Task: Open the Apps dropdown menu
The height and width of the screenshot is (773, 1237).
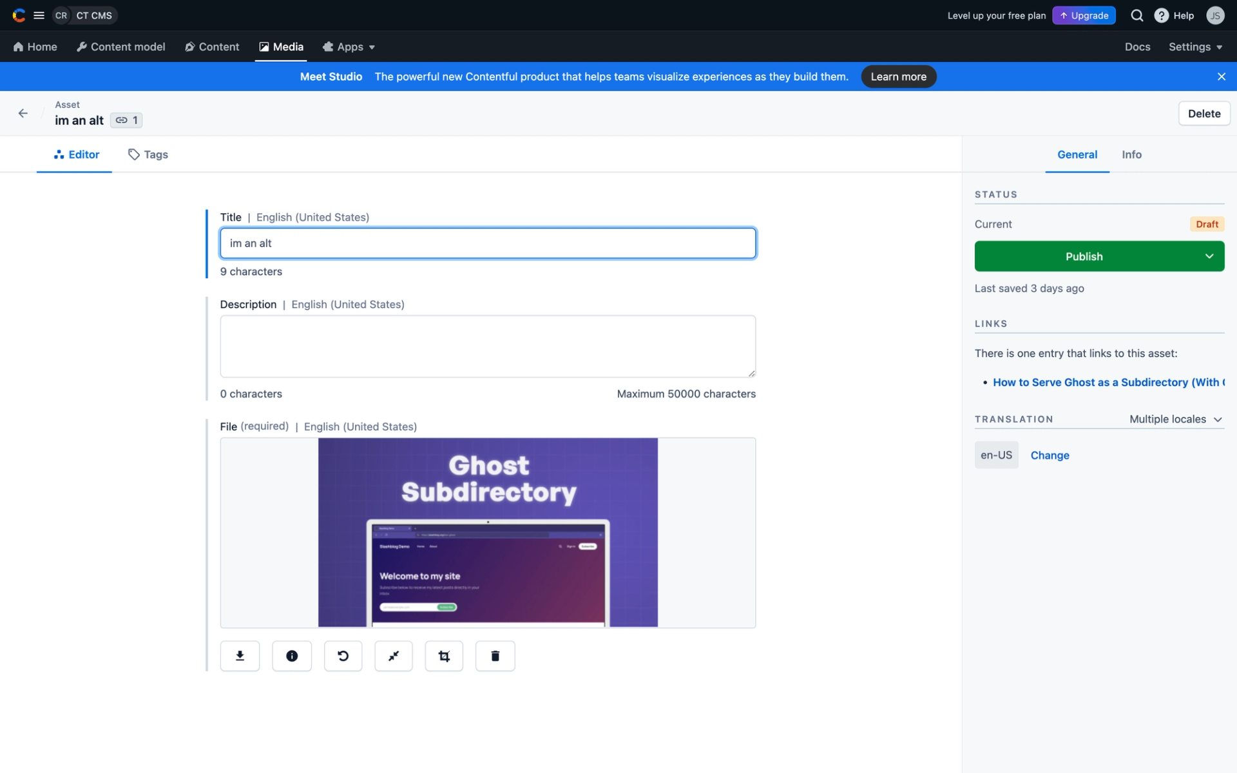Action: coord(349,47)
